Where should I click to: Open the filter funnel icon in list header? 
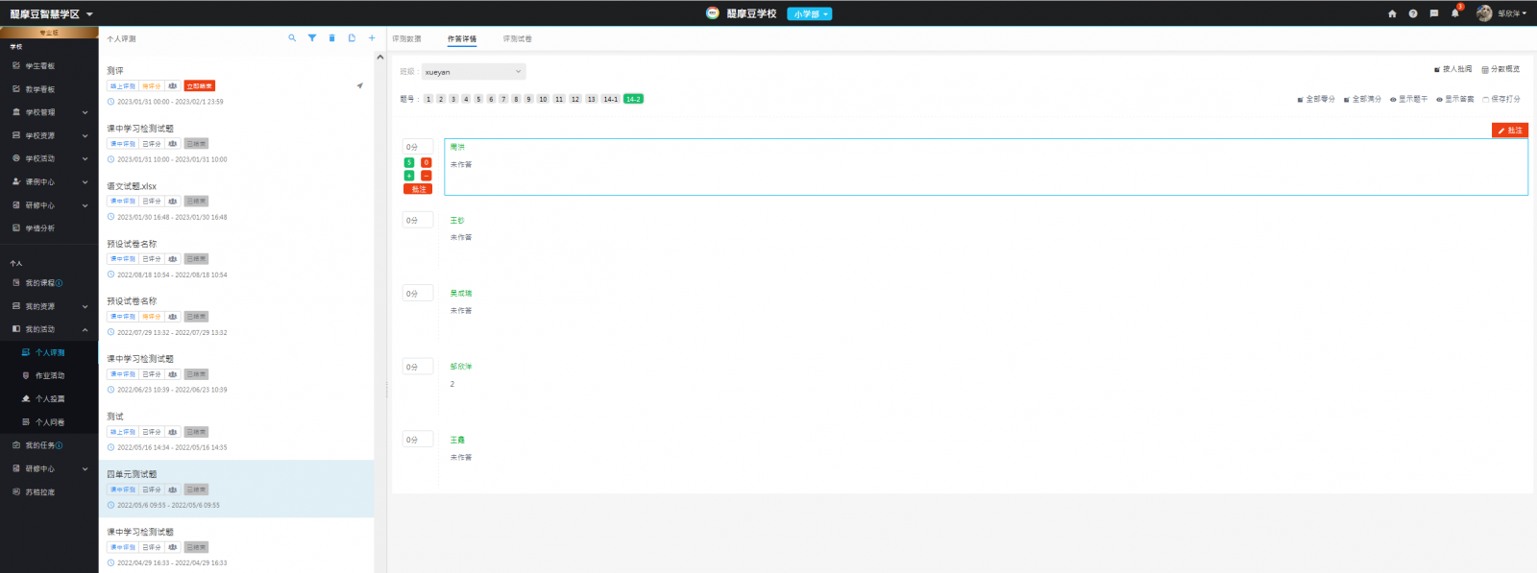[x=312, y=38]
